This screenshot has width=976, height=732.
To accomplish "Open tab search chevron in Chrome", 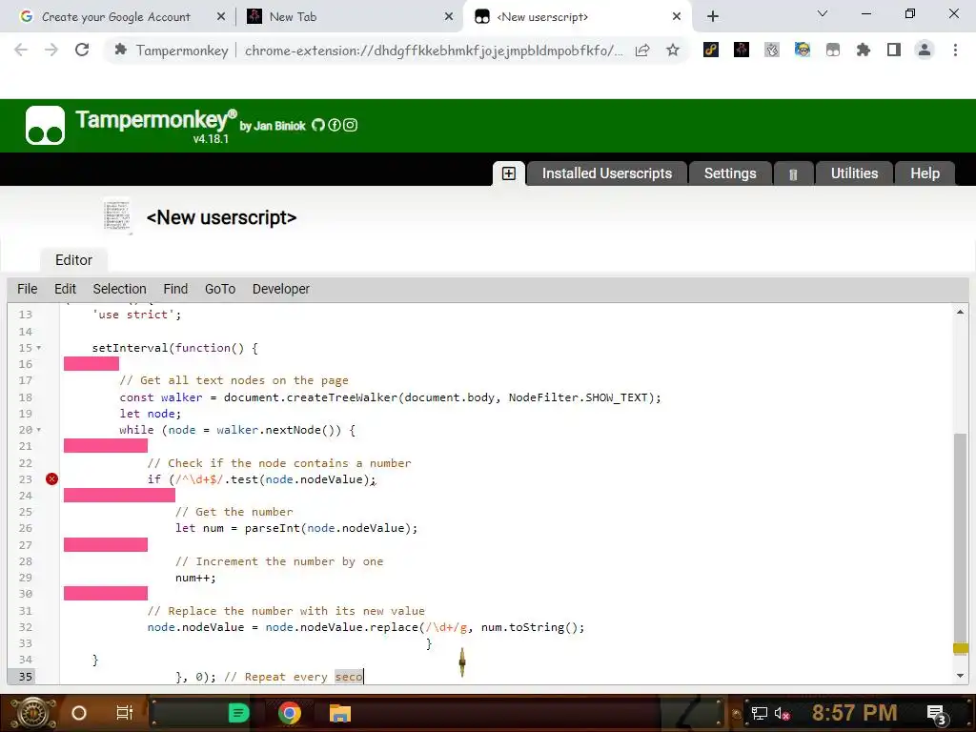I will tap(823, 13).
